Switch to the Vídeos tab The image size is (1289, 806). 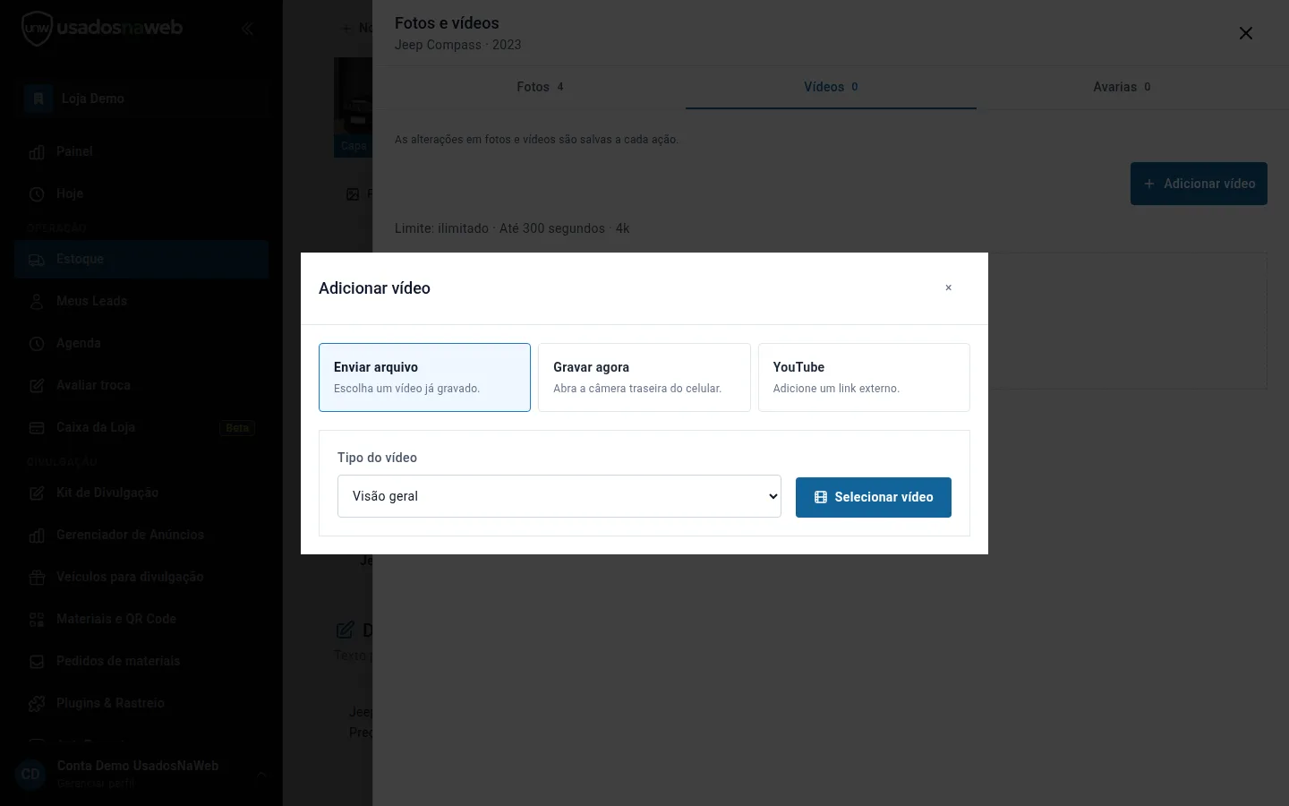831,87
